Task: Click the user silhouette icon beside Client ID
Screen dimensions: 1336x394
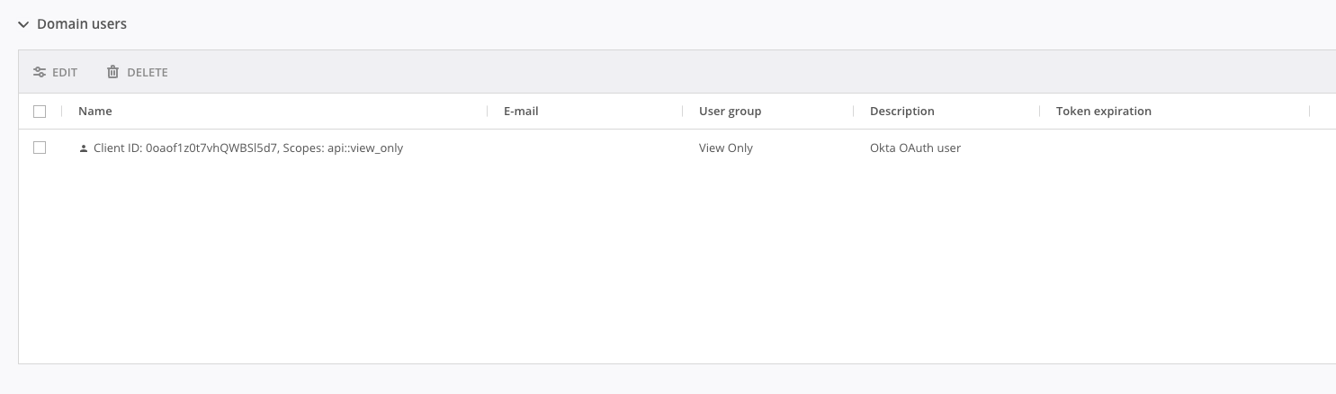Action: coord(84,148)
